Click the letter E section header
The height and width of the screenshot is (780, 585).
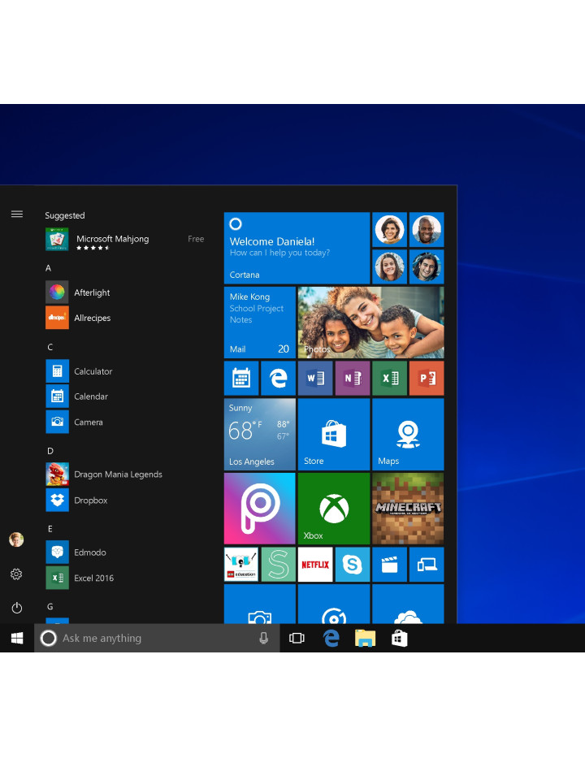click(x=50, y=528)
